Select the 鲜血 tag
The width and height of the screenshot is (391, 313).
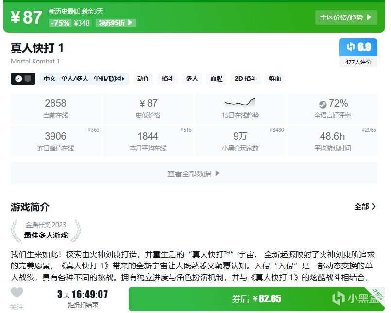[275, 78]
